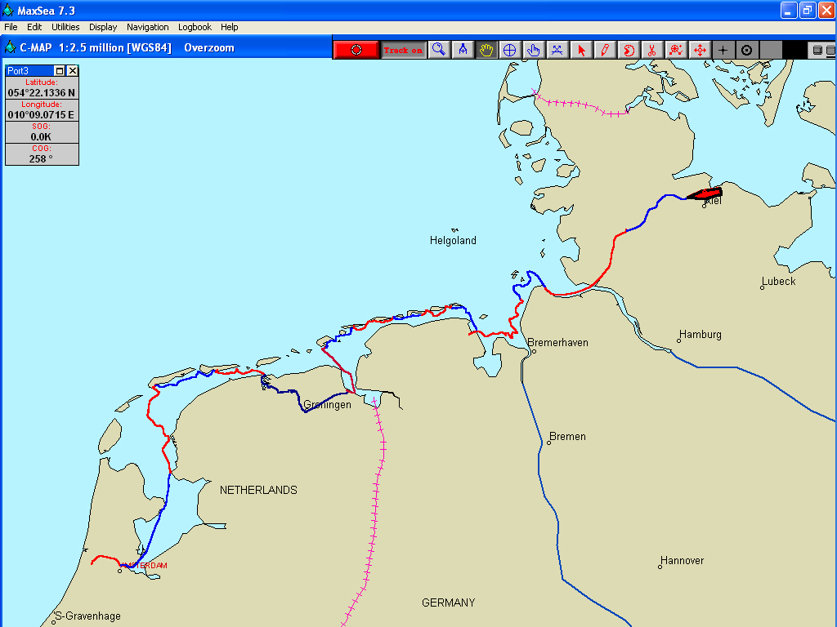Click the COG value 258 °

pyautogui.click(x=42, y=159)
